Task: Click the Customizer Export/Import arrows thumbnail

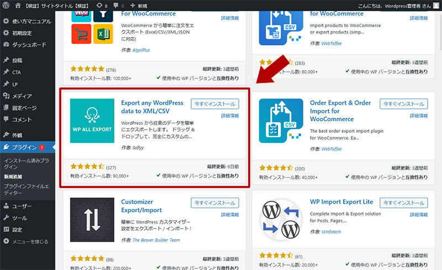Action: [92, 220]
